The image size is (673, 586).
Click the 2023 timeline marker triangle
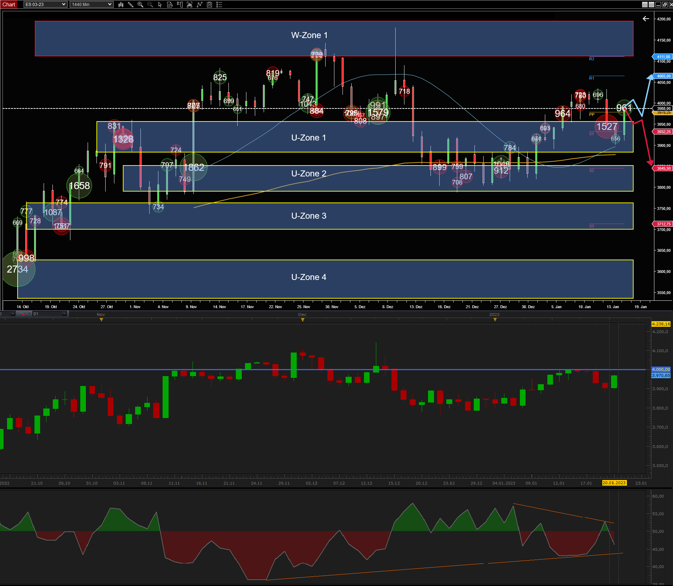pyautogui.click(x=495, y=320)
